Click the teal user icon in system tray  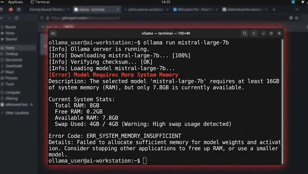pyautogui.click(x=293, y=2)
